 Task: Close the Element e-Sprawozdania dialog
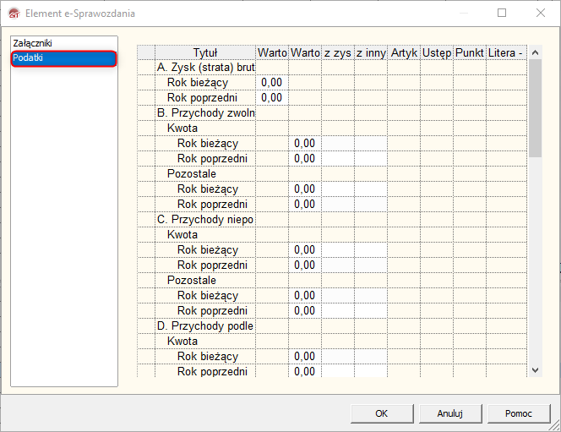[x=541, y=13]
